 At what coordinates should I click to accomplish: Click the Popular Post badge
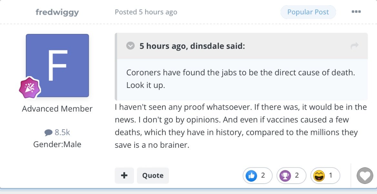tap(308, 12)
